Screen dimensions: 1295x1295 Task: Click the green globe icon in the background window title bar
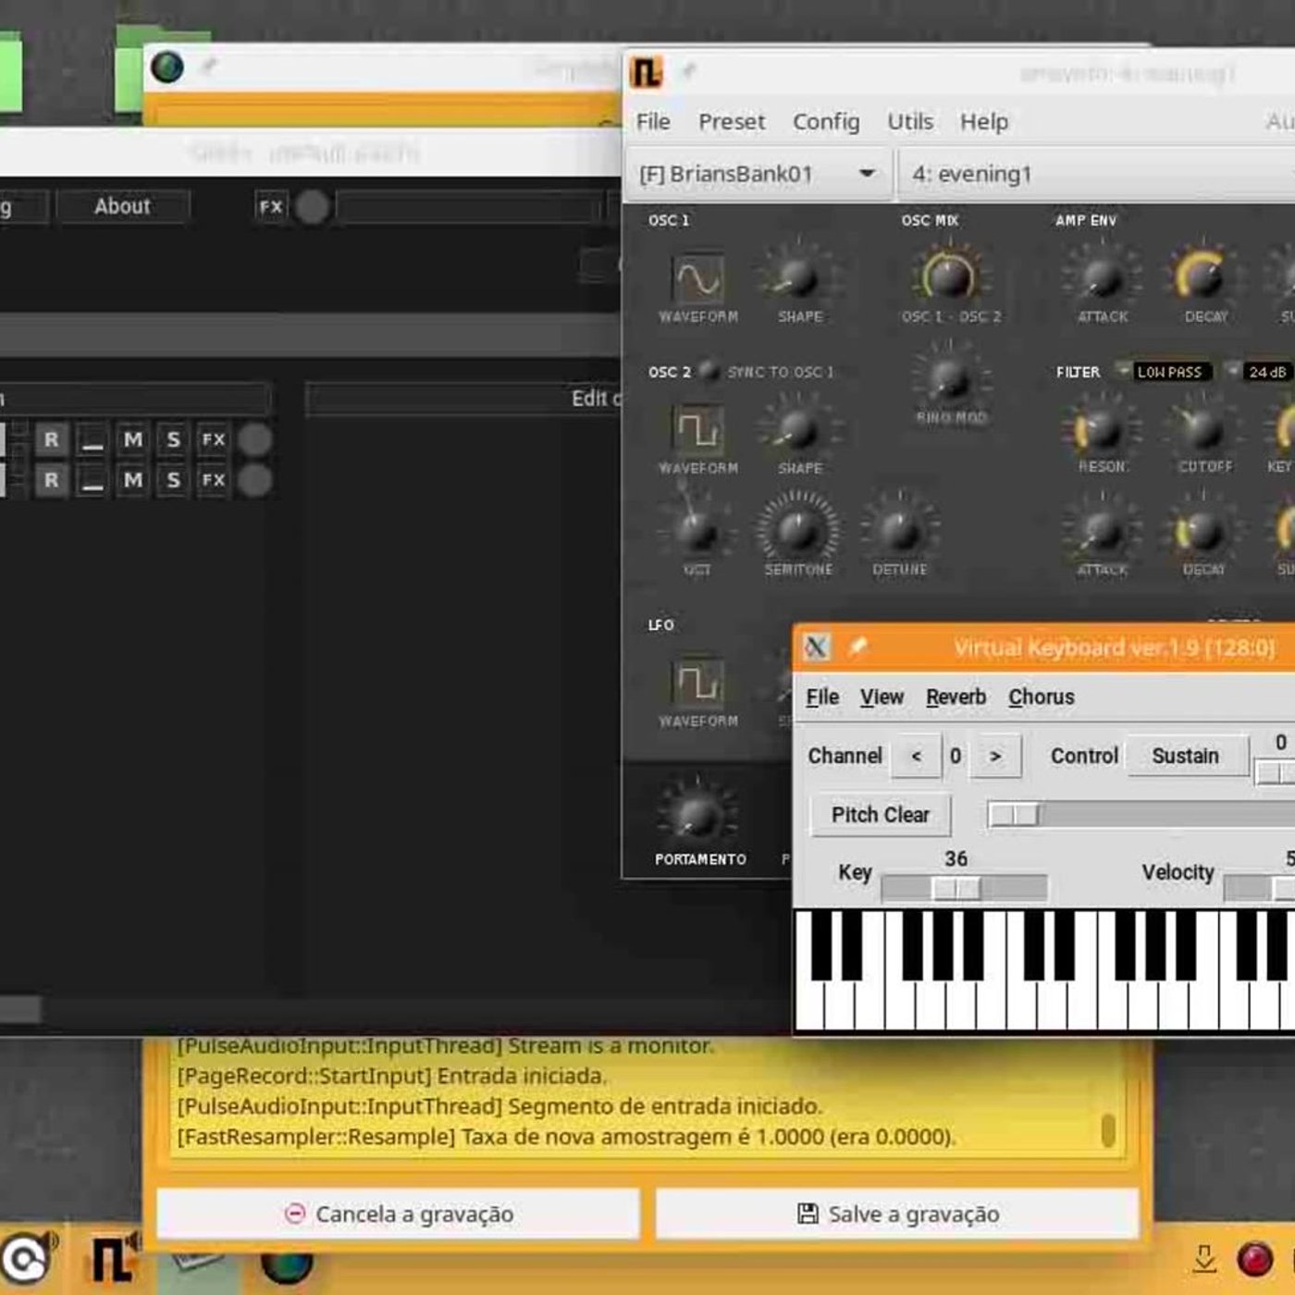[x=167, y=68]
